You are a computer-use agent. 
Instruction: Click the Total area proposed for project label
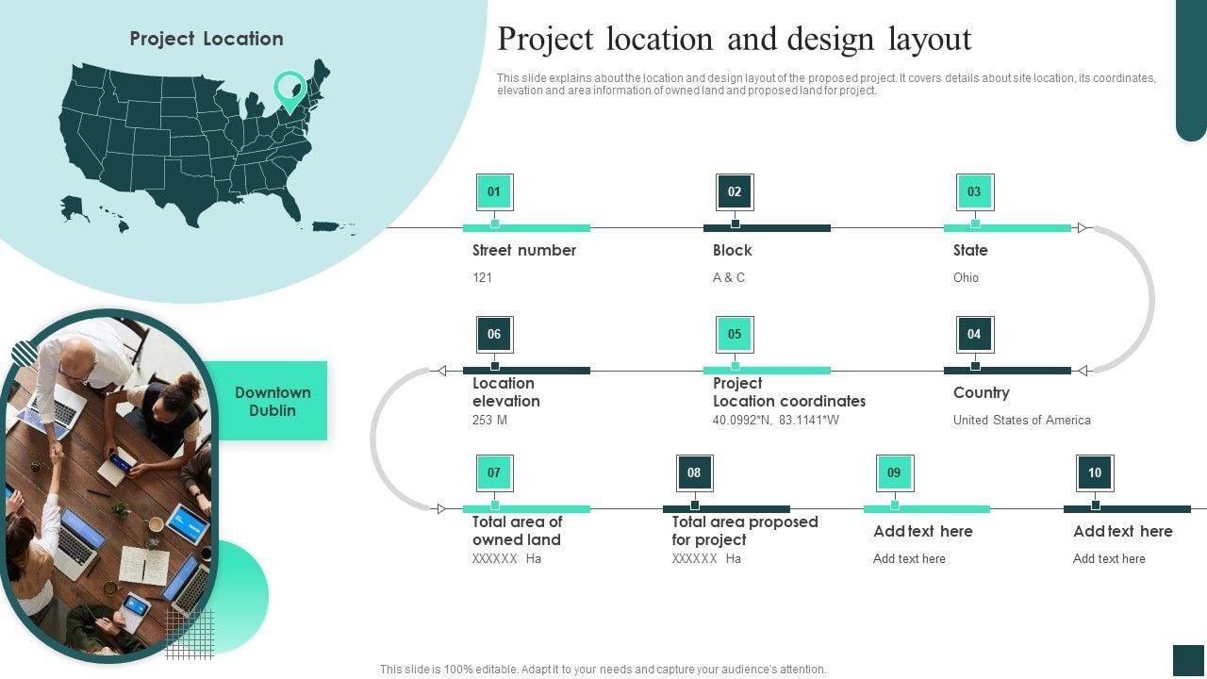point(745,531)
